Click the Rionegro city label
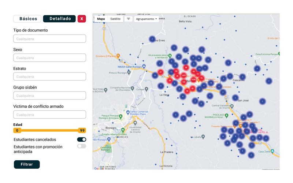The image size is (293, 183). (x=111, y=128)
